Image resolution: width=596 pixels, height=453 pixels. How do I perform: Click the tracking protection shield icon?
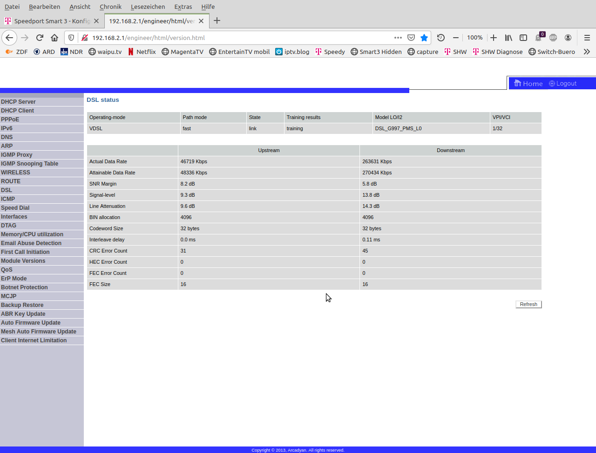pos(71,38)
